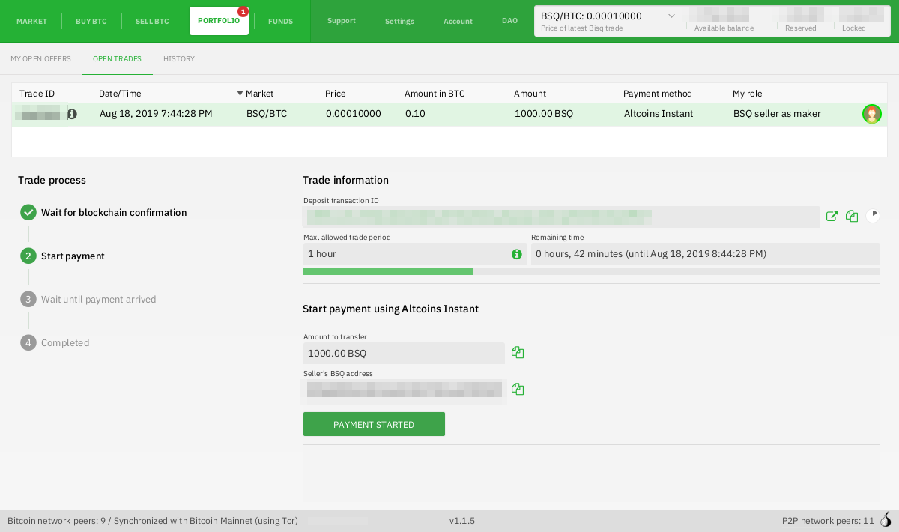Image resolution: width=899 pixels, height=532 pixels.
Task: Select the Portfolio tab
Action: [219, 21]
